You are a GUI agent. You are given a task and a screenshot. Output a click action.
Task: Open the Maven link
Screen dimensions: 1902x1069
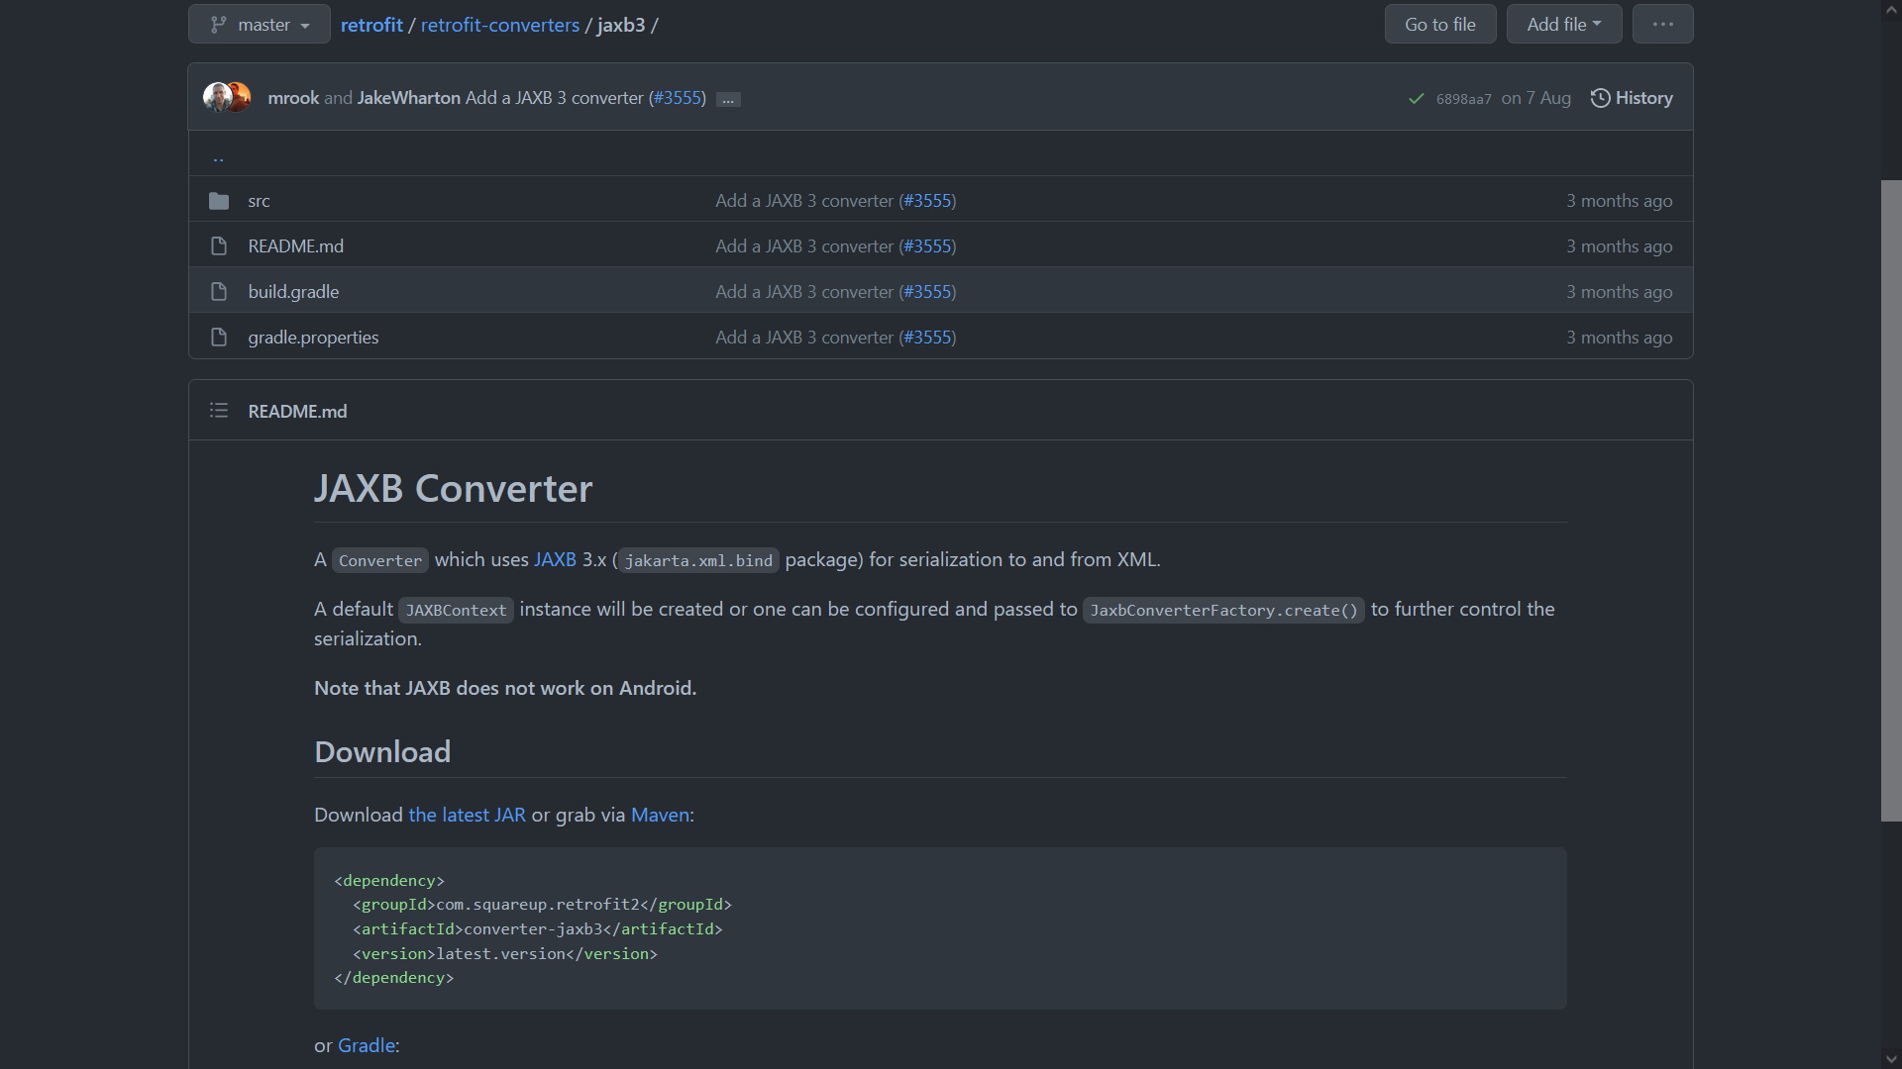(660, 815)
